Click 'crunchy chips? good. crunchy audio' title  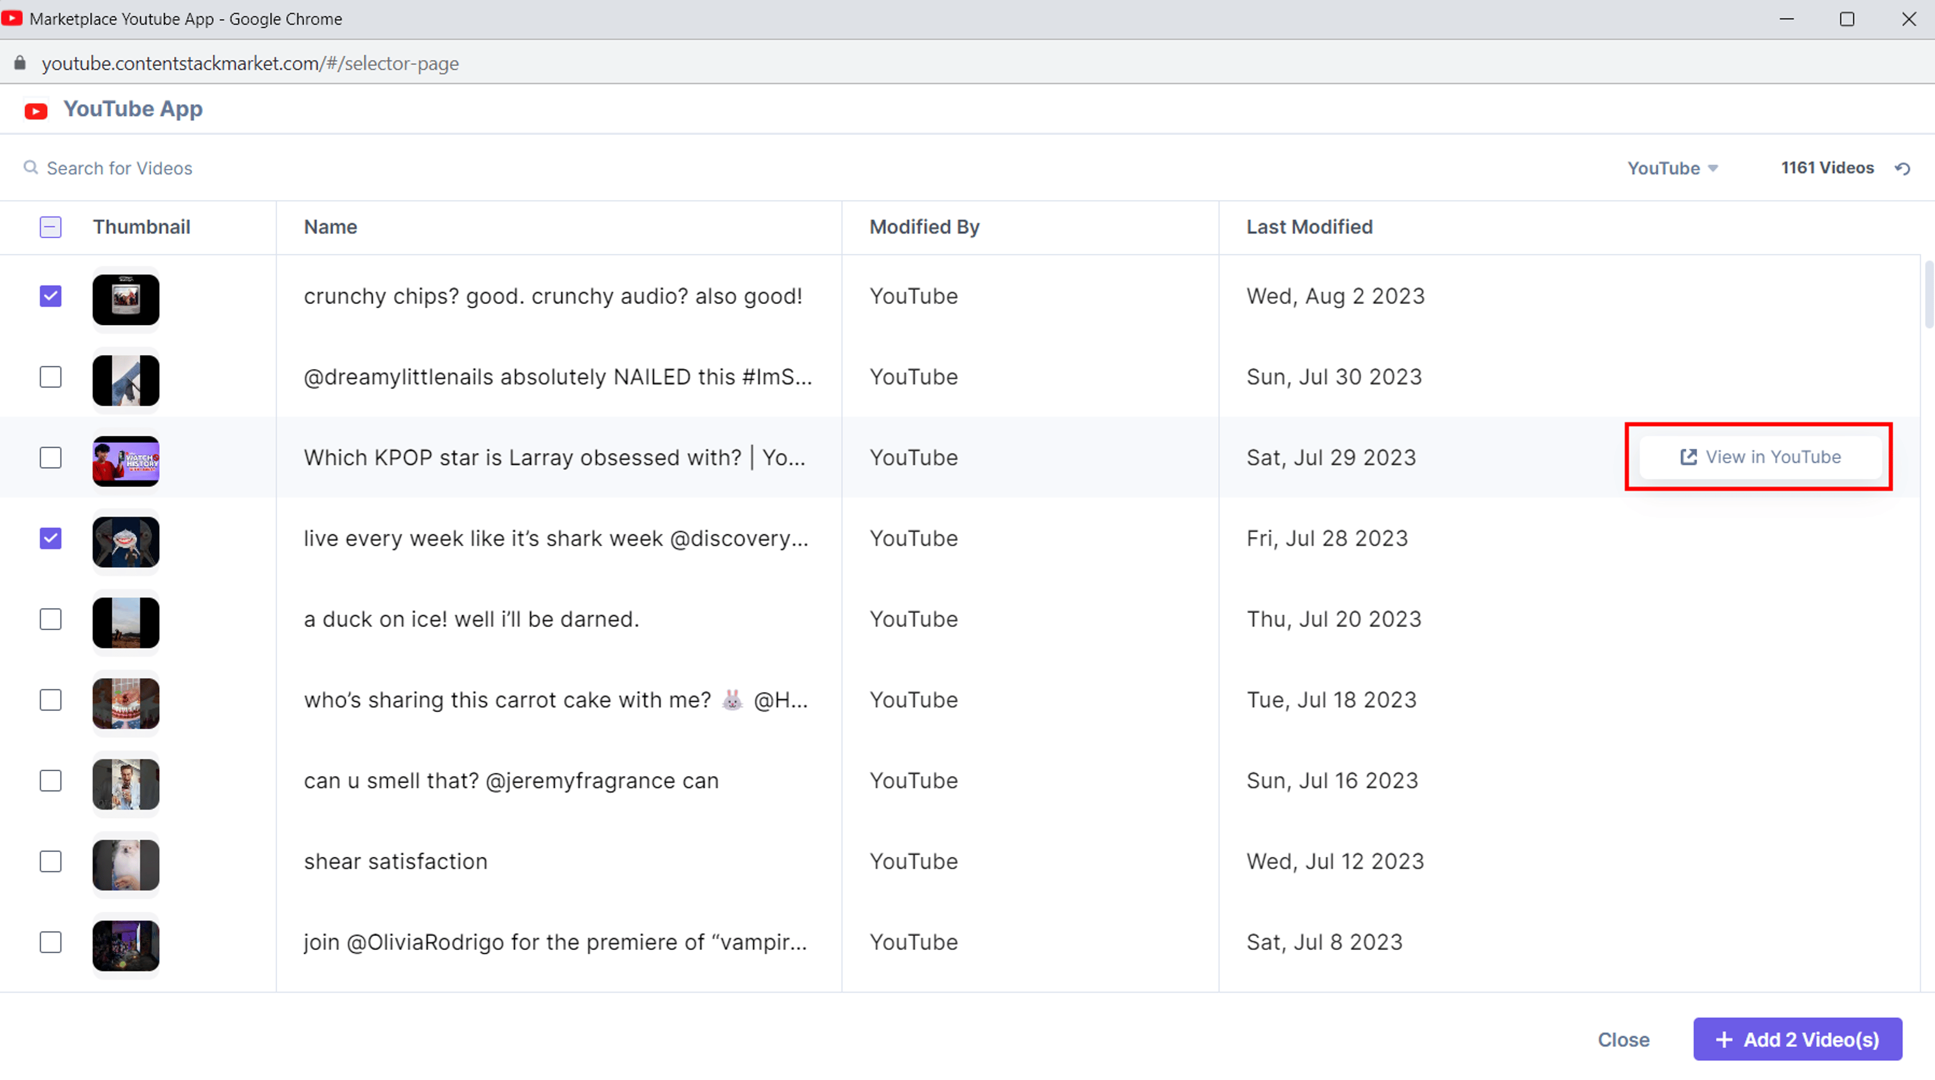pyautogui.click(x=553, y=296)
